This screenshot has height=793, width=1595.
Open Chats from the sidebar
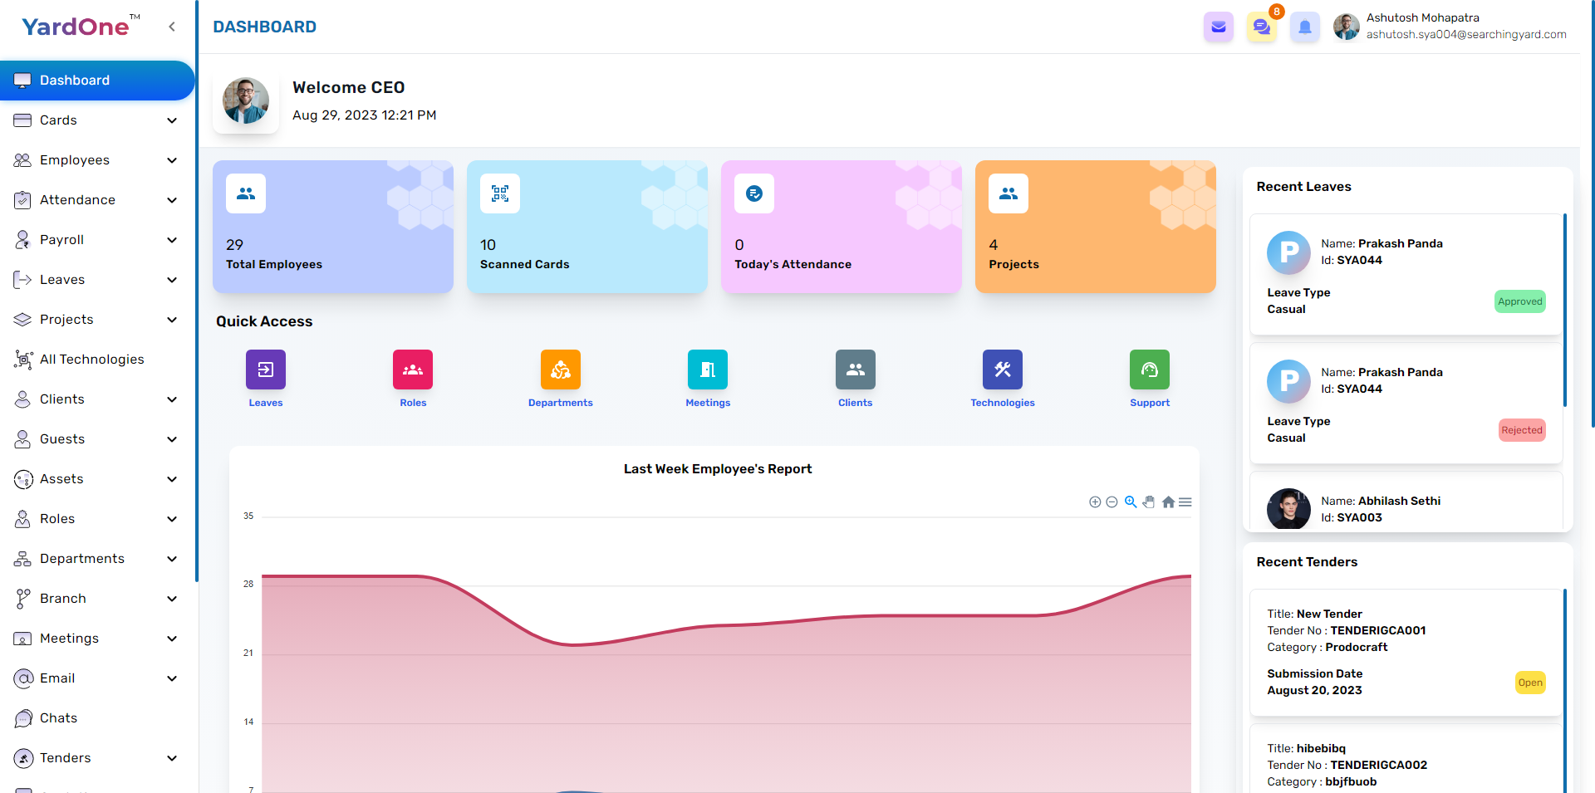pos(58,718)
